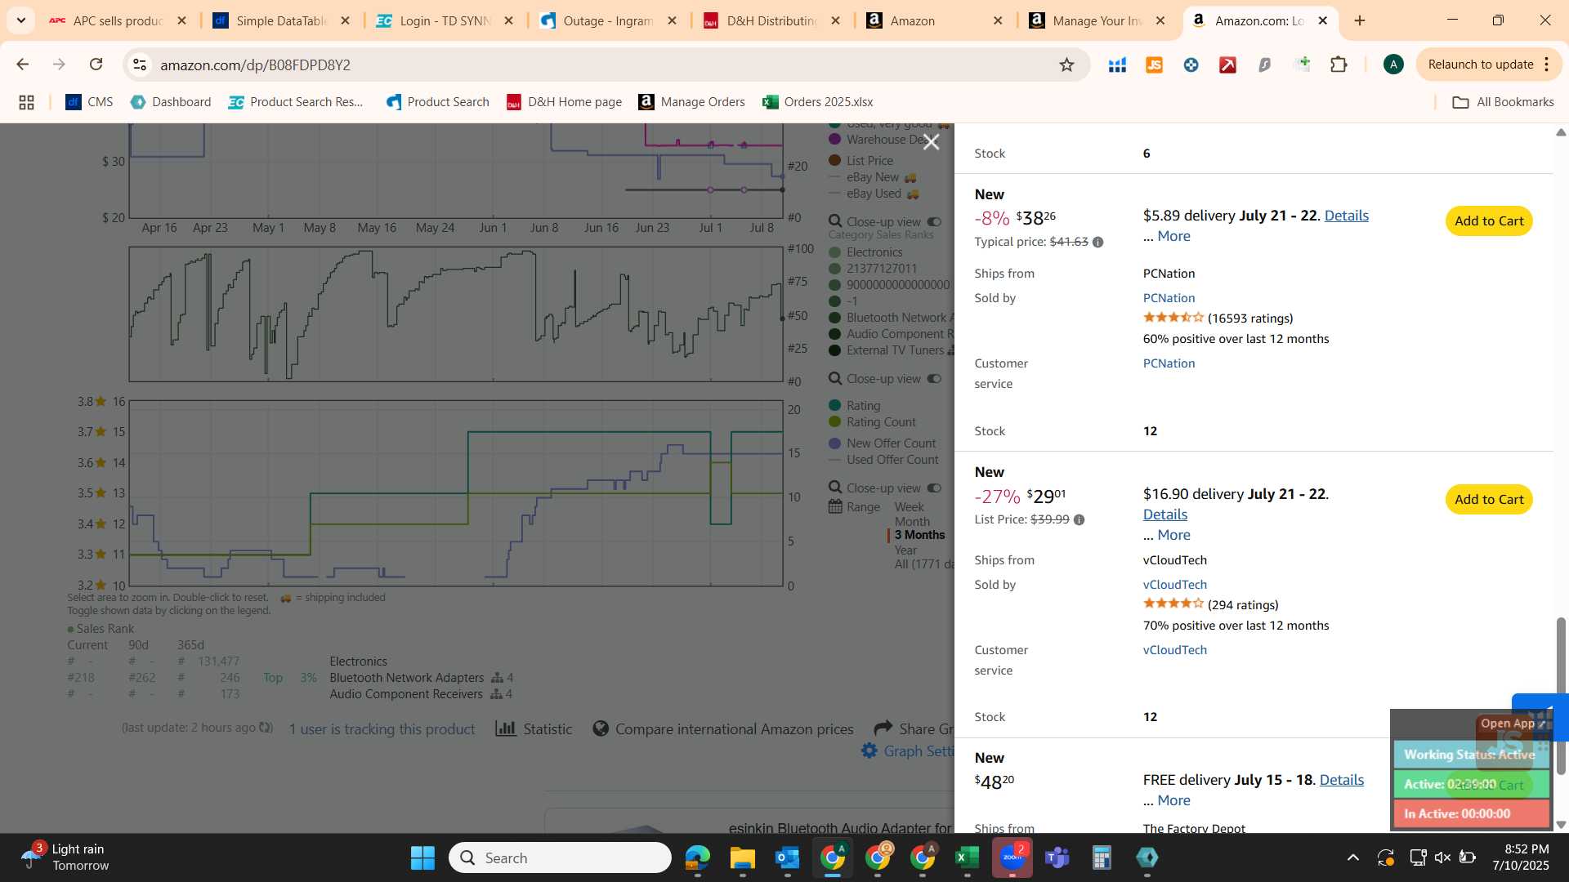The width and height of the screenshot is (1569, 882).
Task: Switch to Outage - Ingram tab
Action: [608, 20]
